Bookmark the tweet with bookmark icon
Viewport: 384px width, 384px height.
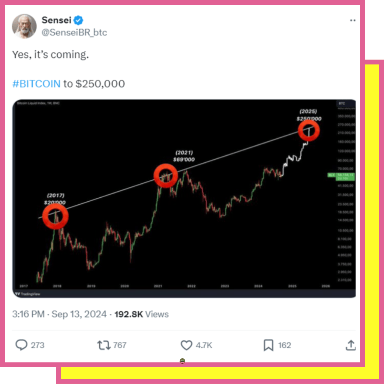(268, 345)
